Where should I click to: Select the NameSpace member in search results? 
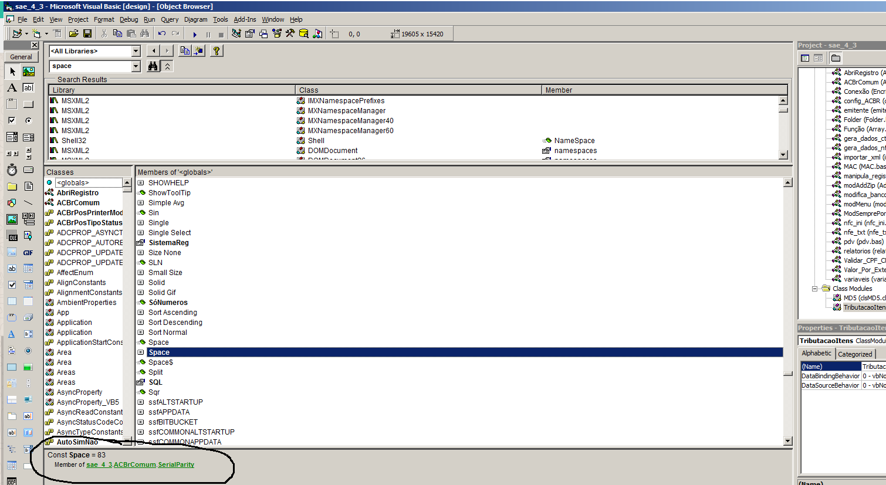574,141
